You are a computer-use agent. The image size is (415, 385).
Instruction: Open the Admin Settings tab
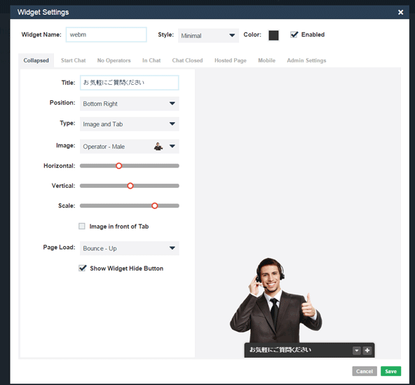coord(306,60)
